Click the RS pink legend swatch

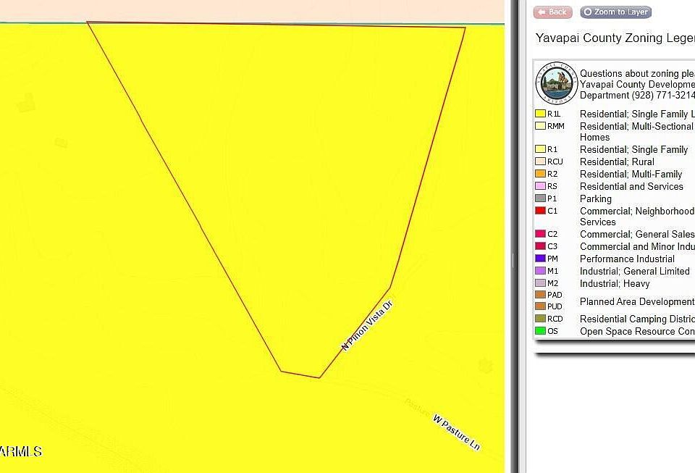coord(540,186)
